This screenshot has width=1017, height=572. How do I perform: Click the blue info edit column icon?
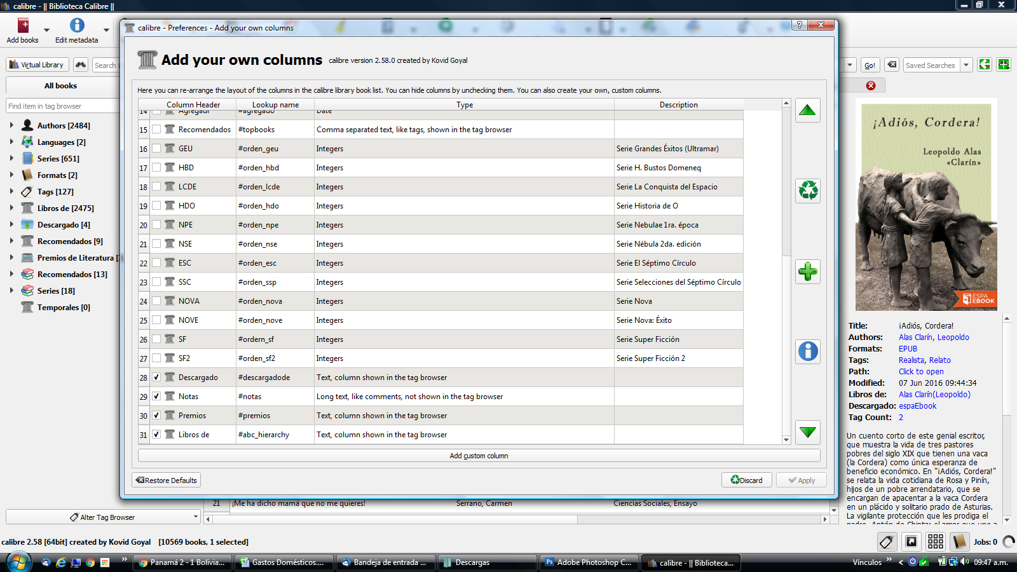coord(807,351)
